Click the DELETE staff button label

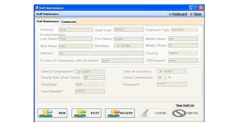pos(126,113)
